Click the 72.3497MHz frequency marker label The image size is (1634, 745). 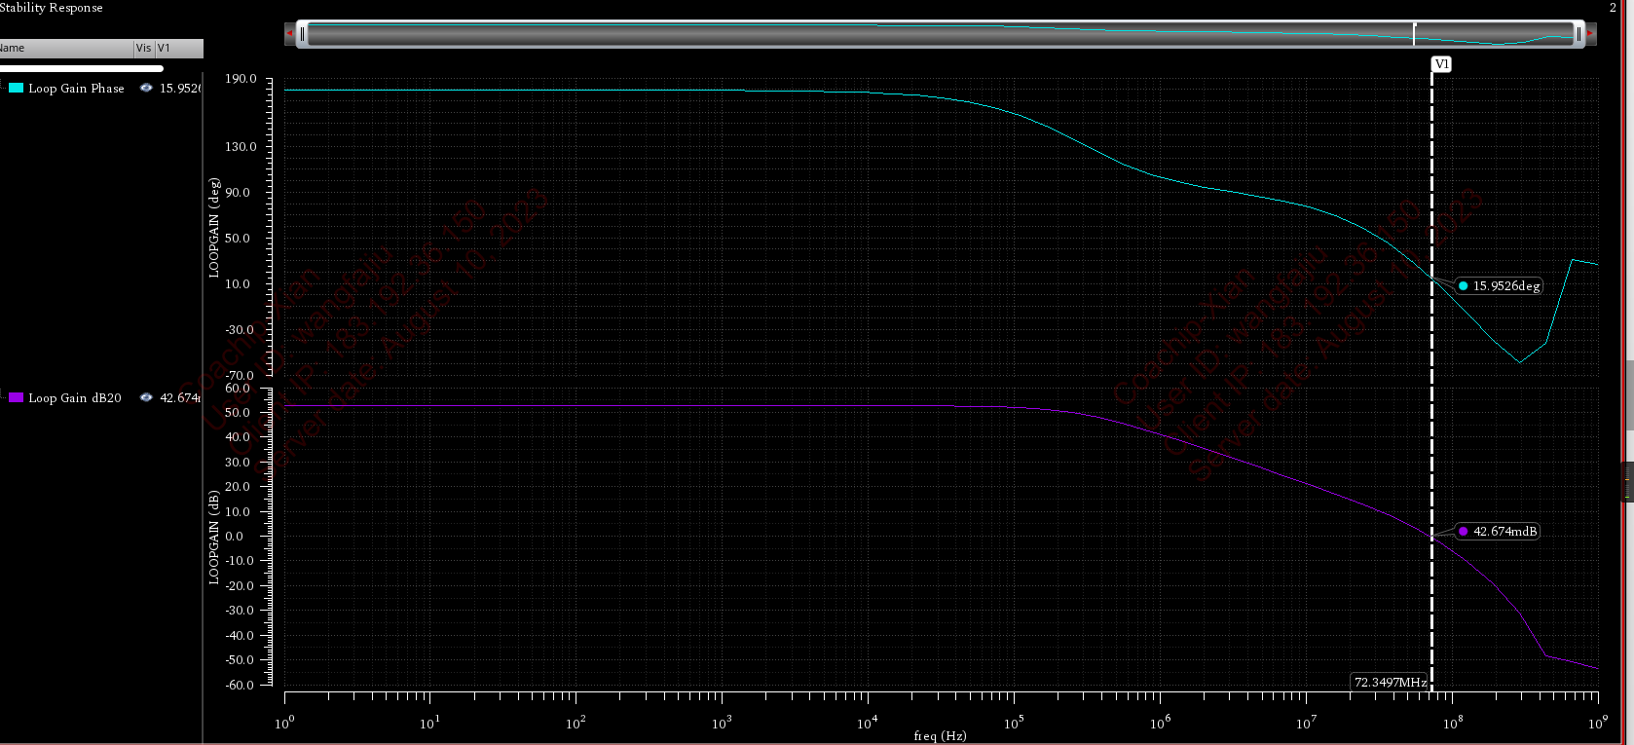pyautogui.click(x=1390, y=683)
